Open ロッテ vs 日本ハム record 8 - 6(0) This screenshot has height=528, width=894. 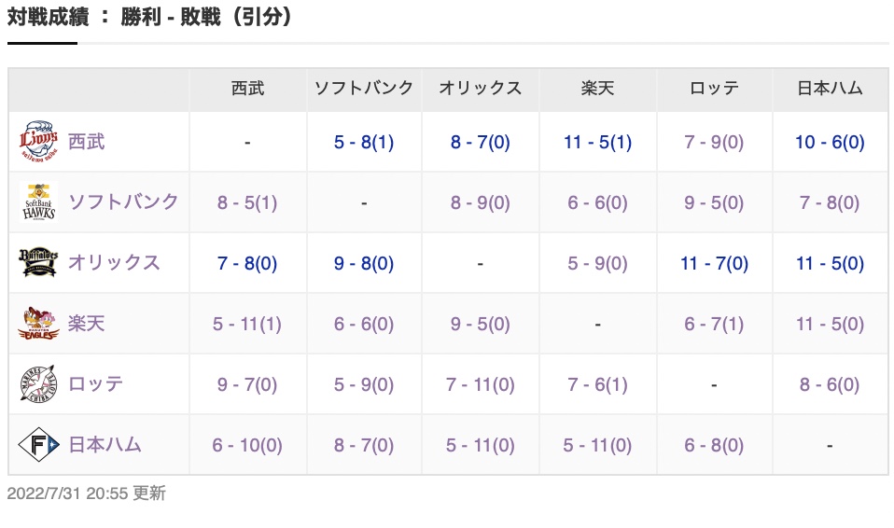click(x=830, y=384)
